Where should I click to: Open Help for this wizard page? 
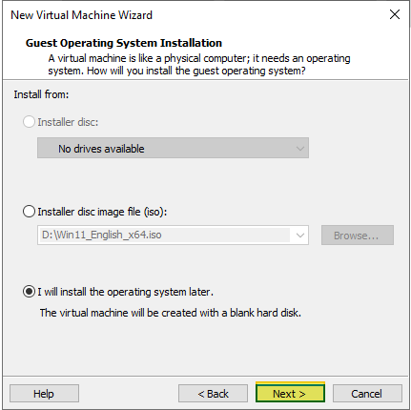click(x=44, y=394)
